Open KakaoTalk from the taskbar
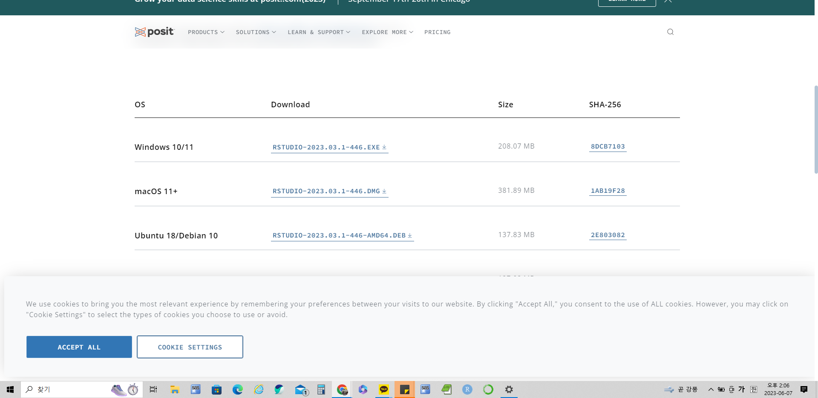This screenshot has height=398, width=818. (x=384, y=389)
